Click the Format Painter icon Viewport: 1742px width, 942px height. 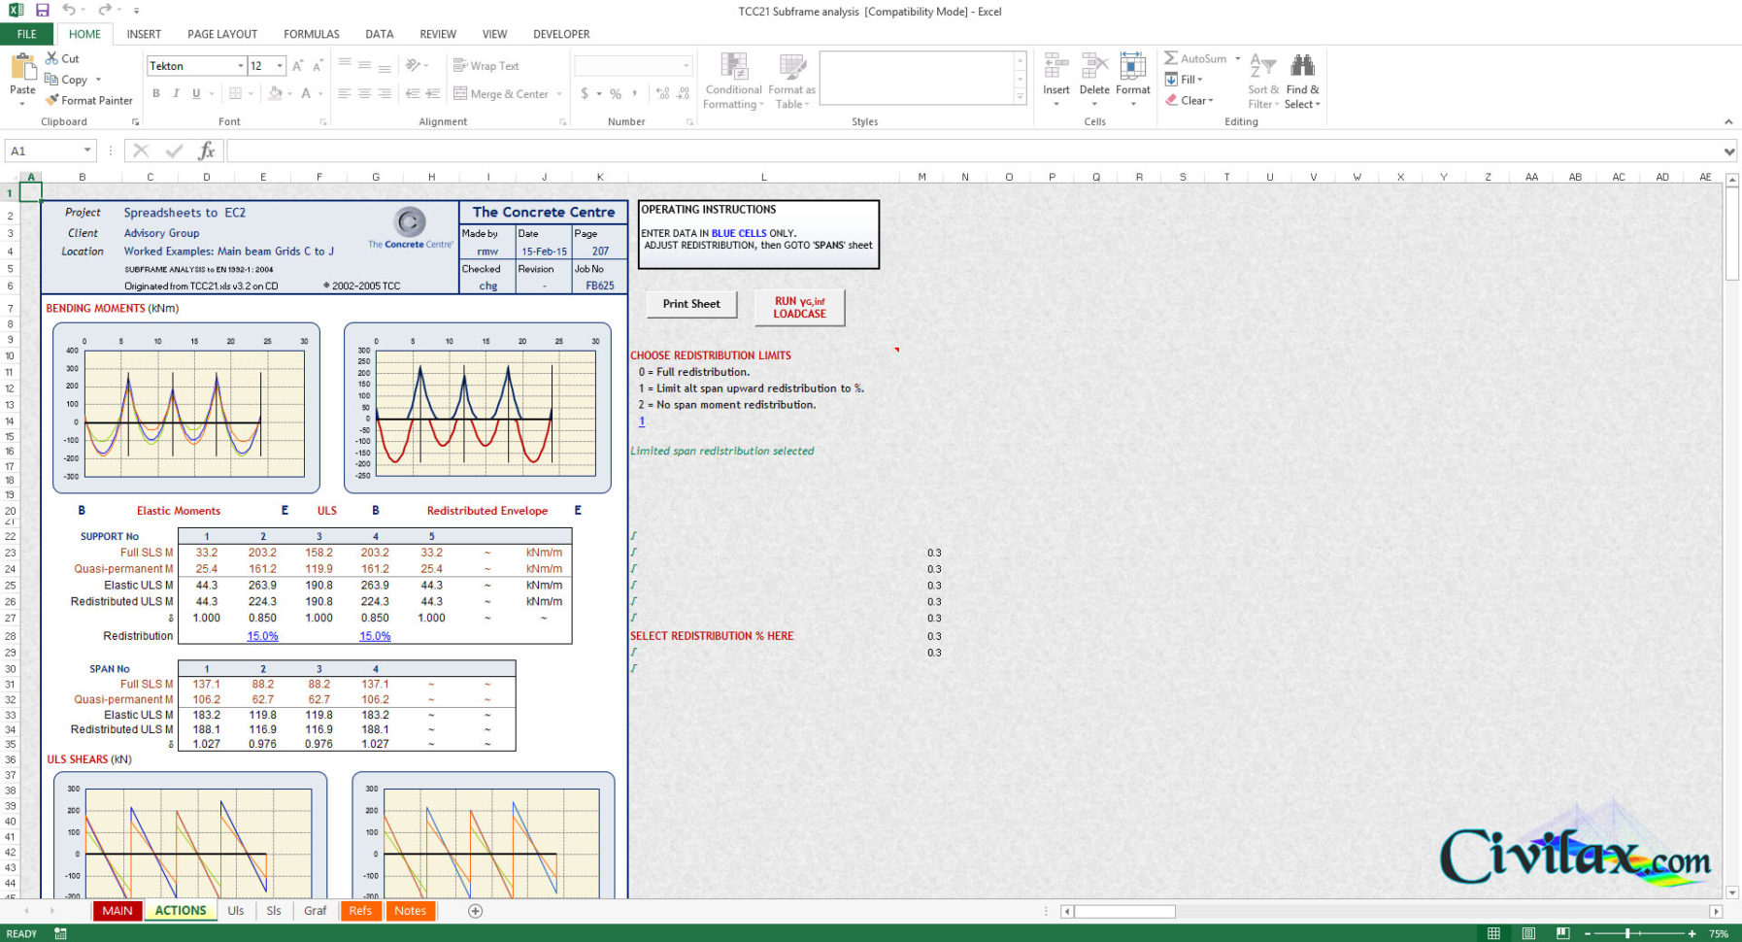[52, 100]
